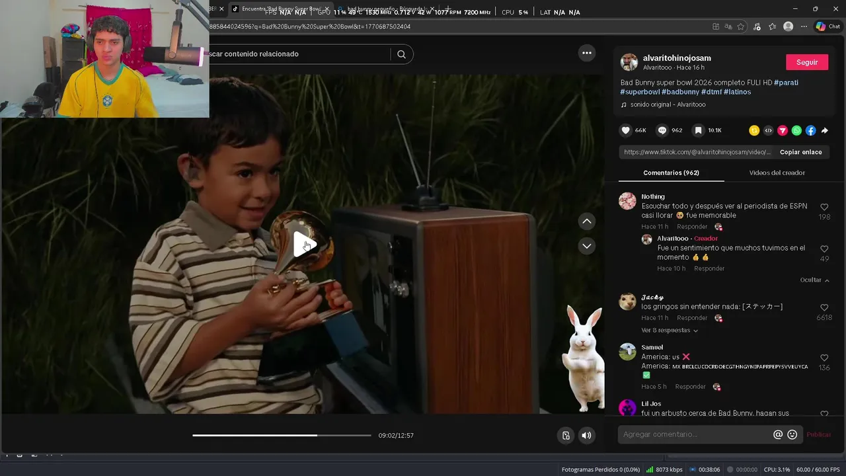Image resolution: width=846 pixels, height=476 pixels.
Task: Open the #dtmf hashtag
Action: (711, 92)
